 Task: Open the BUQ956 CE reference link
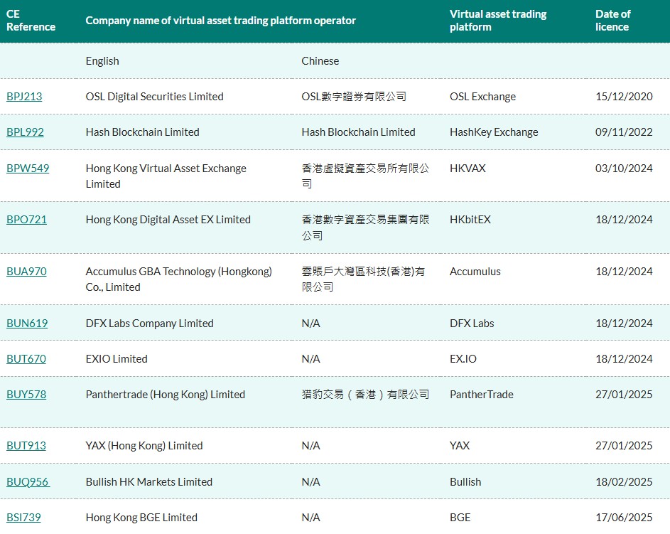27,481
